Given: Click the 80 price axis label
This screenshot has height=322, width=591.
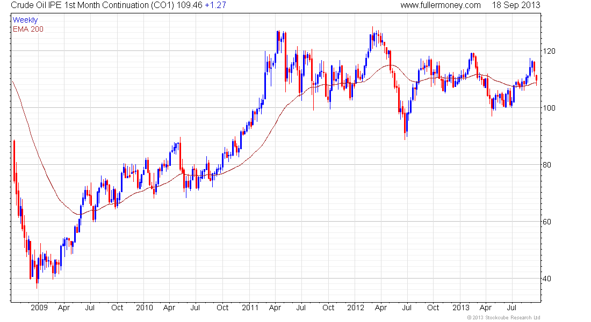Looking at the screenshot, I should tap(546, 165).
